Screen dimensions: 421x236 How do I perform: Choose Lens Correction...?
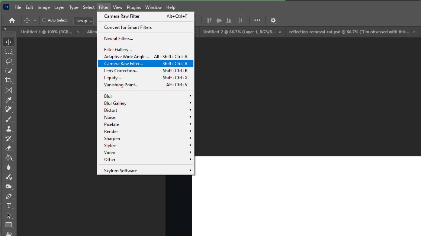(145, 71)
